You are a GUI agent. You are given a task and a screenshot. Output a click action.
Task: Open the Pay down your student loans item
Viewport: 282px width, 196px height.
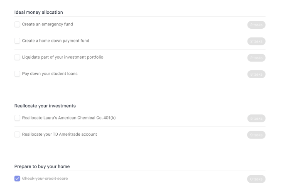(x=50, y=74)
